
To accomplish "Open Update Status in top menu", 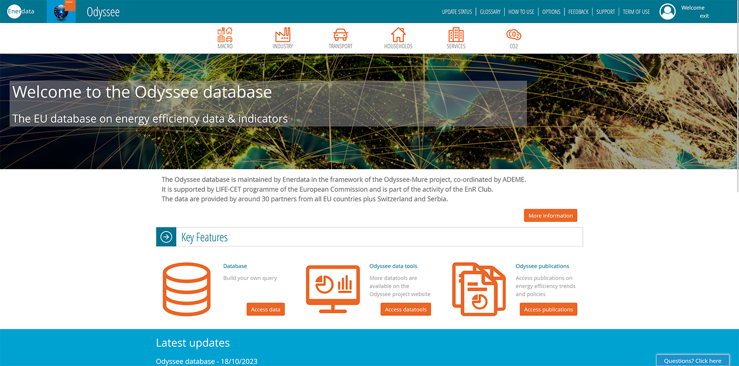I will [x=457, y=12].
